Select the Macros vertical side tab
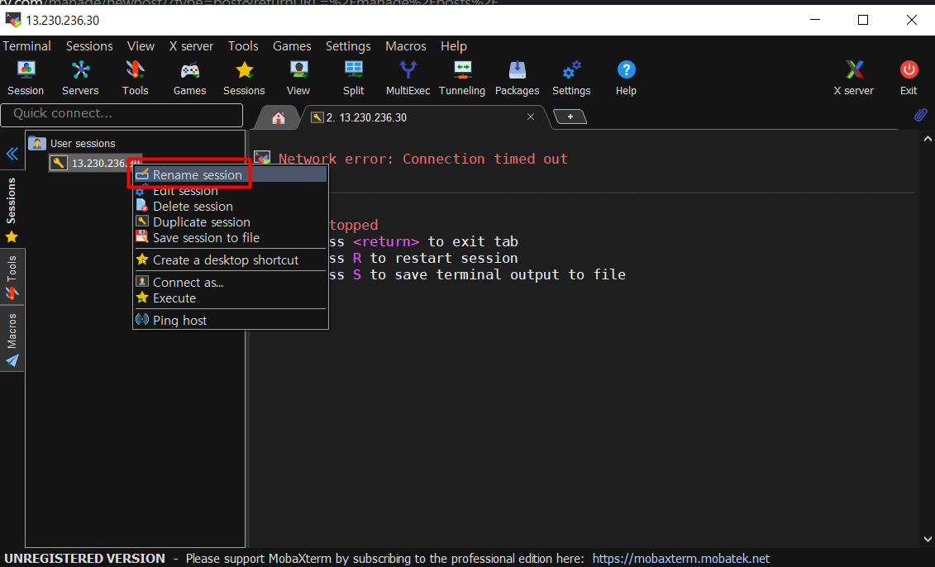 [x=12, y=339]
